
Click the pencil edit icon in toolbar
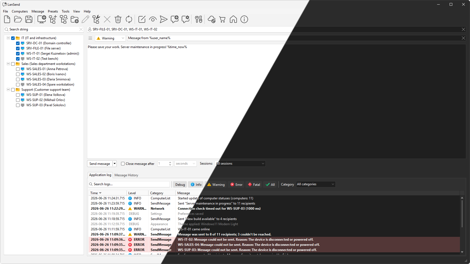(85, 19)
